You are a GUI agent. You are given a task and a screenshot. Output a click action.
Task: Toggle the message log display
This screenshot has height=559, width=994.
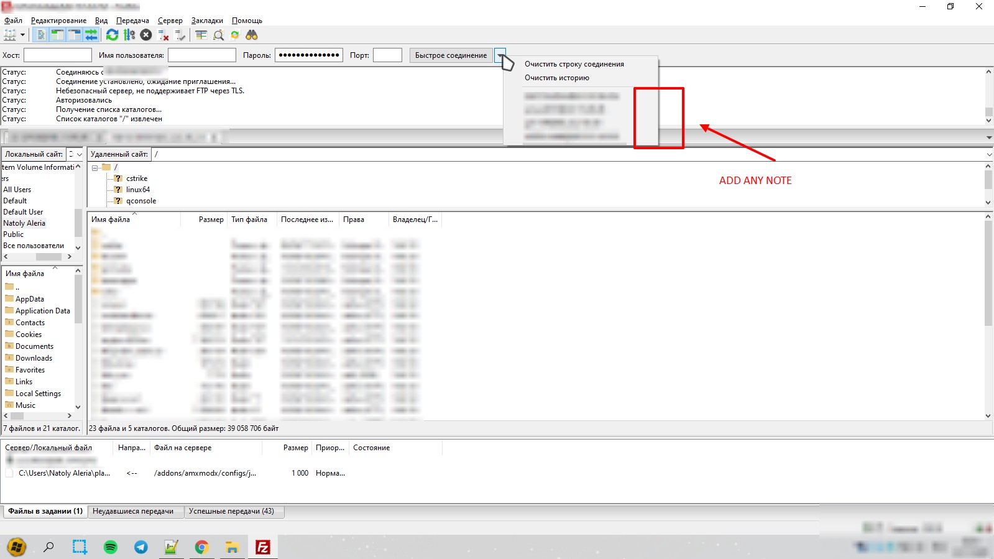(40, 35)
